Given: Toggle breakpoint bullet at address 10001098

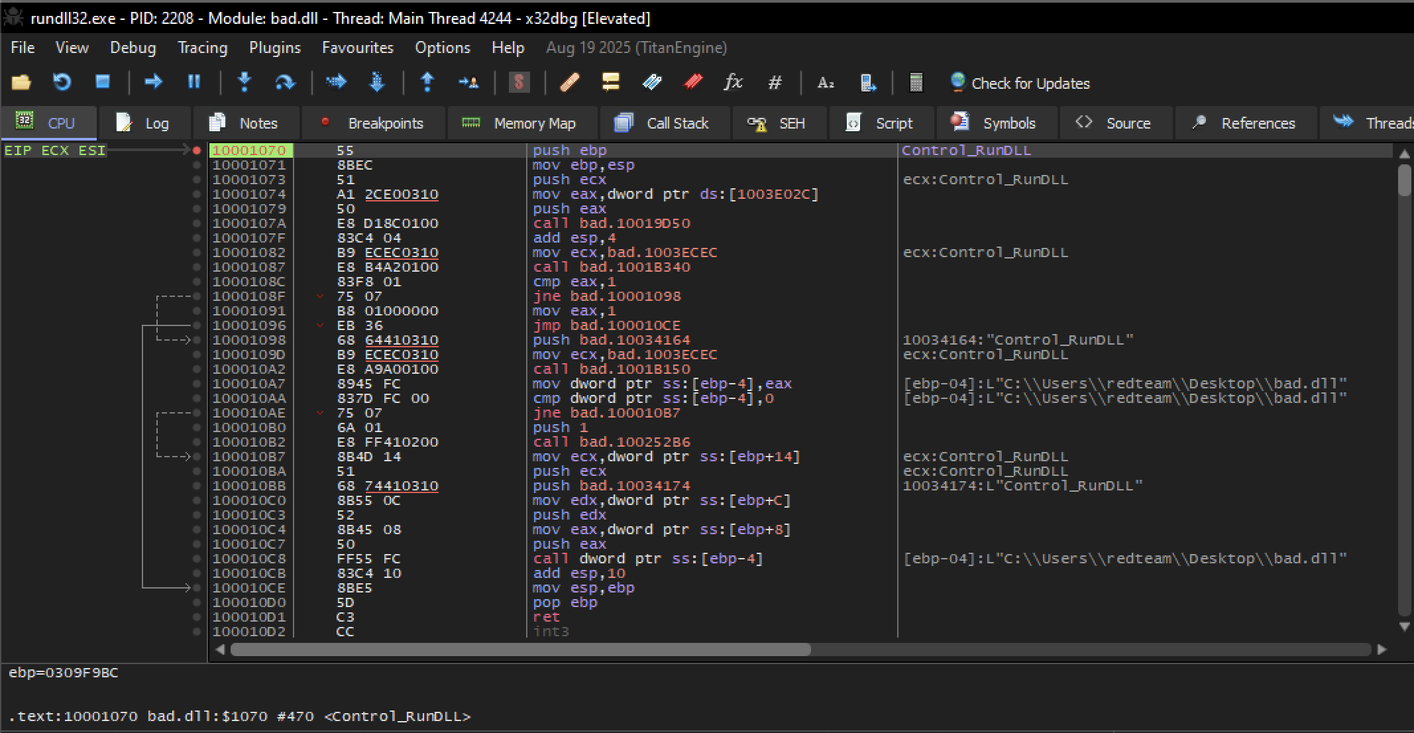Looking at the screenshot, I should tap(197, 340).
